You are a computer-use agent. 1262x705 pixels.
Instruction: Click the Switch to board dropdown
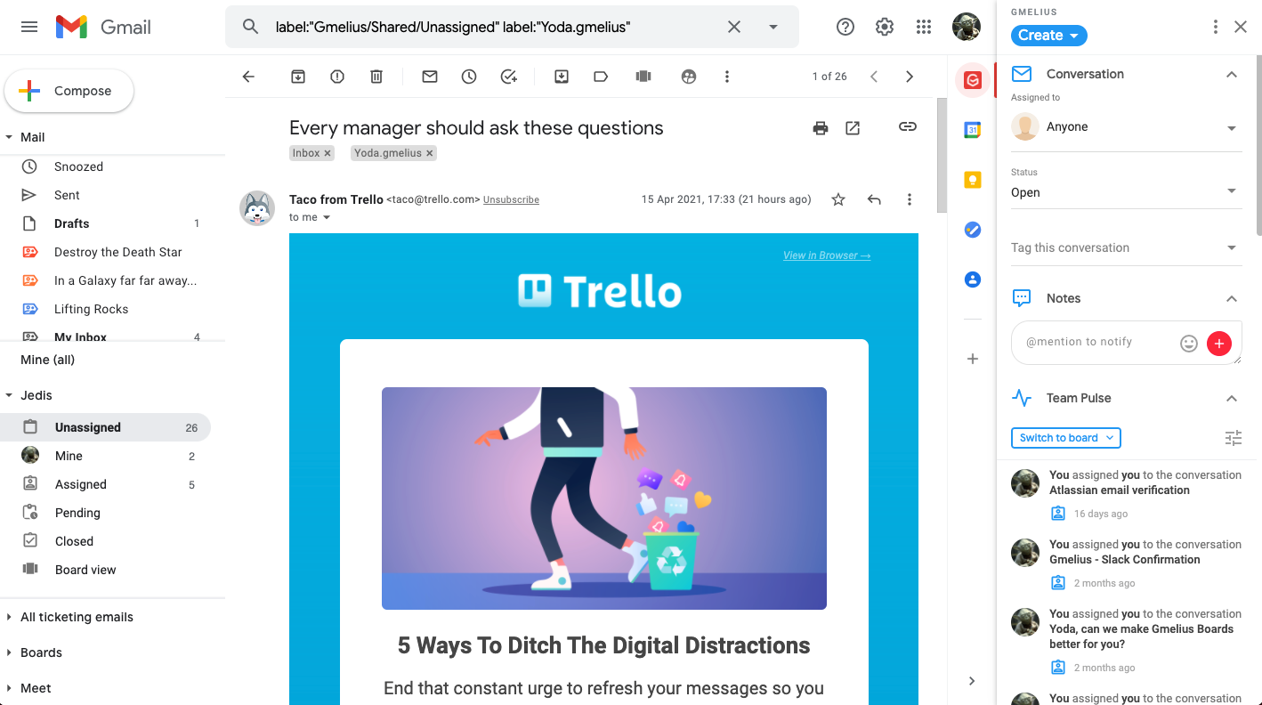[1066, 438]
